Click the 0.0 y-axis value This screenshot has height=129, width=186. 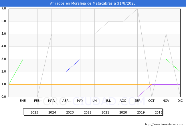[x=4, y=97]
